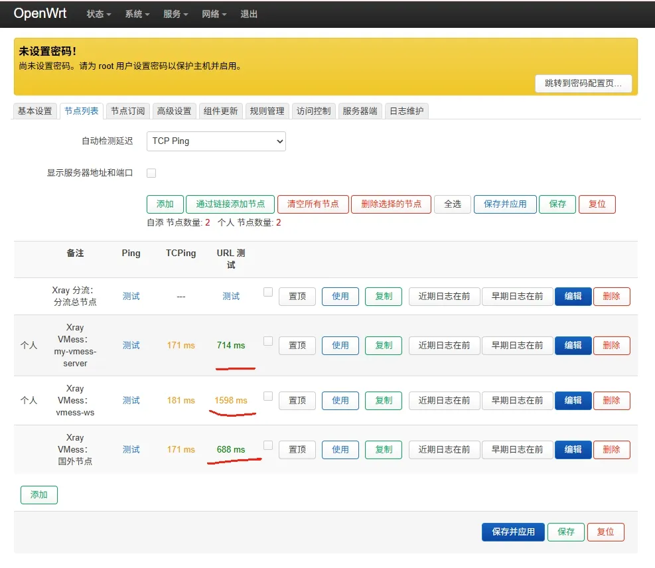Click top 保存并应用 button
655x568 pixels.
[x=505, y=204]
